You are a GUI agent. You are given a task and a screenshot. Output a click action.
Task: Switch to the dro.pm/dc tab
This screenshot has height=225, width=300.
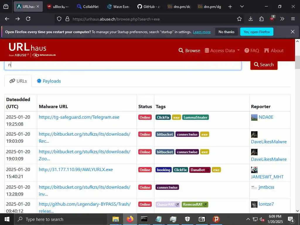(x=179, y=6)
